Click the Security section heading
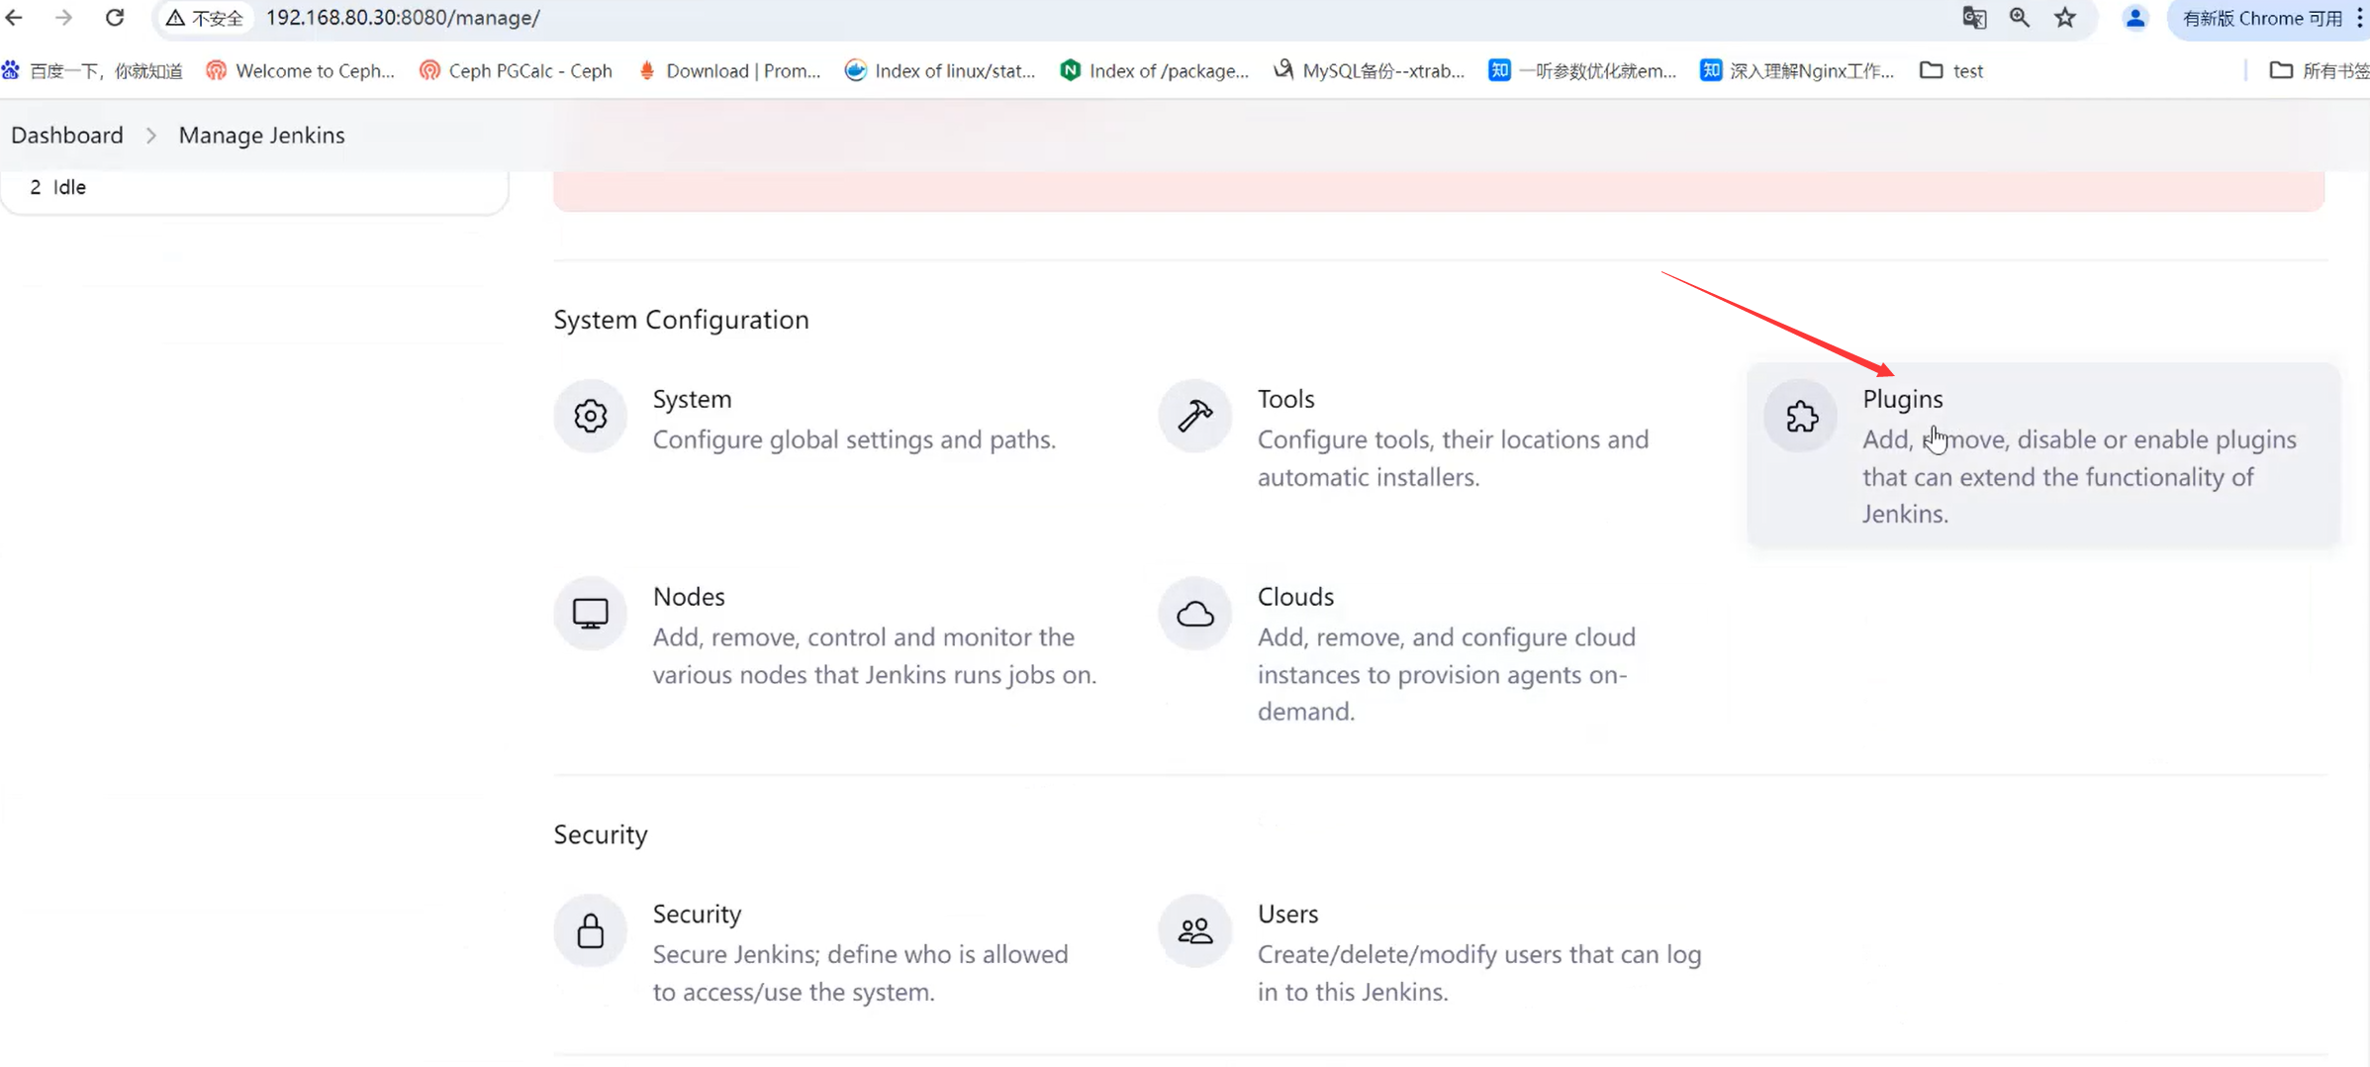Viewport: 2370px width, 1067px height. pyautogui.click(x=601, y=834)
